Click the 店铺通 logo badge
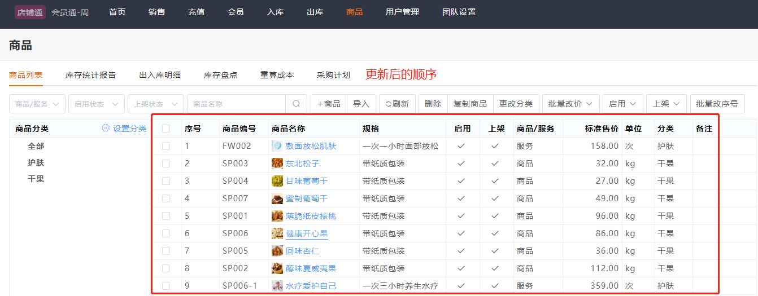The width and height of the screenshot is (758, 296). click(30, 12)
